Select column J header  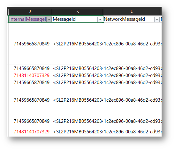click(x=30, y=12)
